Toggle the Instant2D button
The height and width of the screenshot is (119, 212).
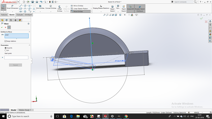(130, 8)
